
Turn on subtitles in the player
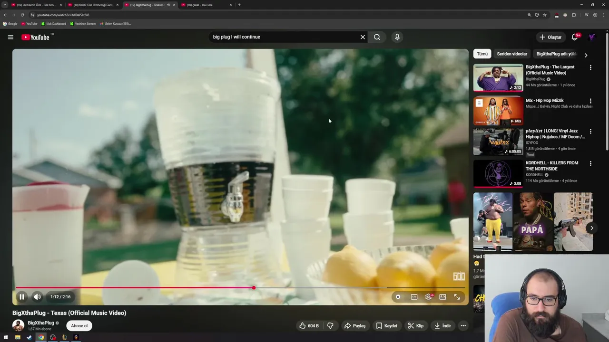414,297
